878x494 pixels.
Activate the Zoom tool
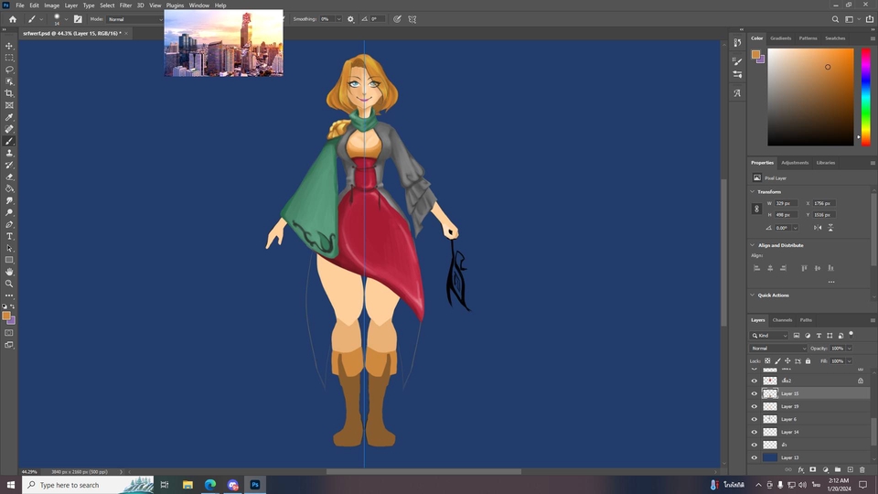coord(9,284)
